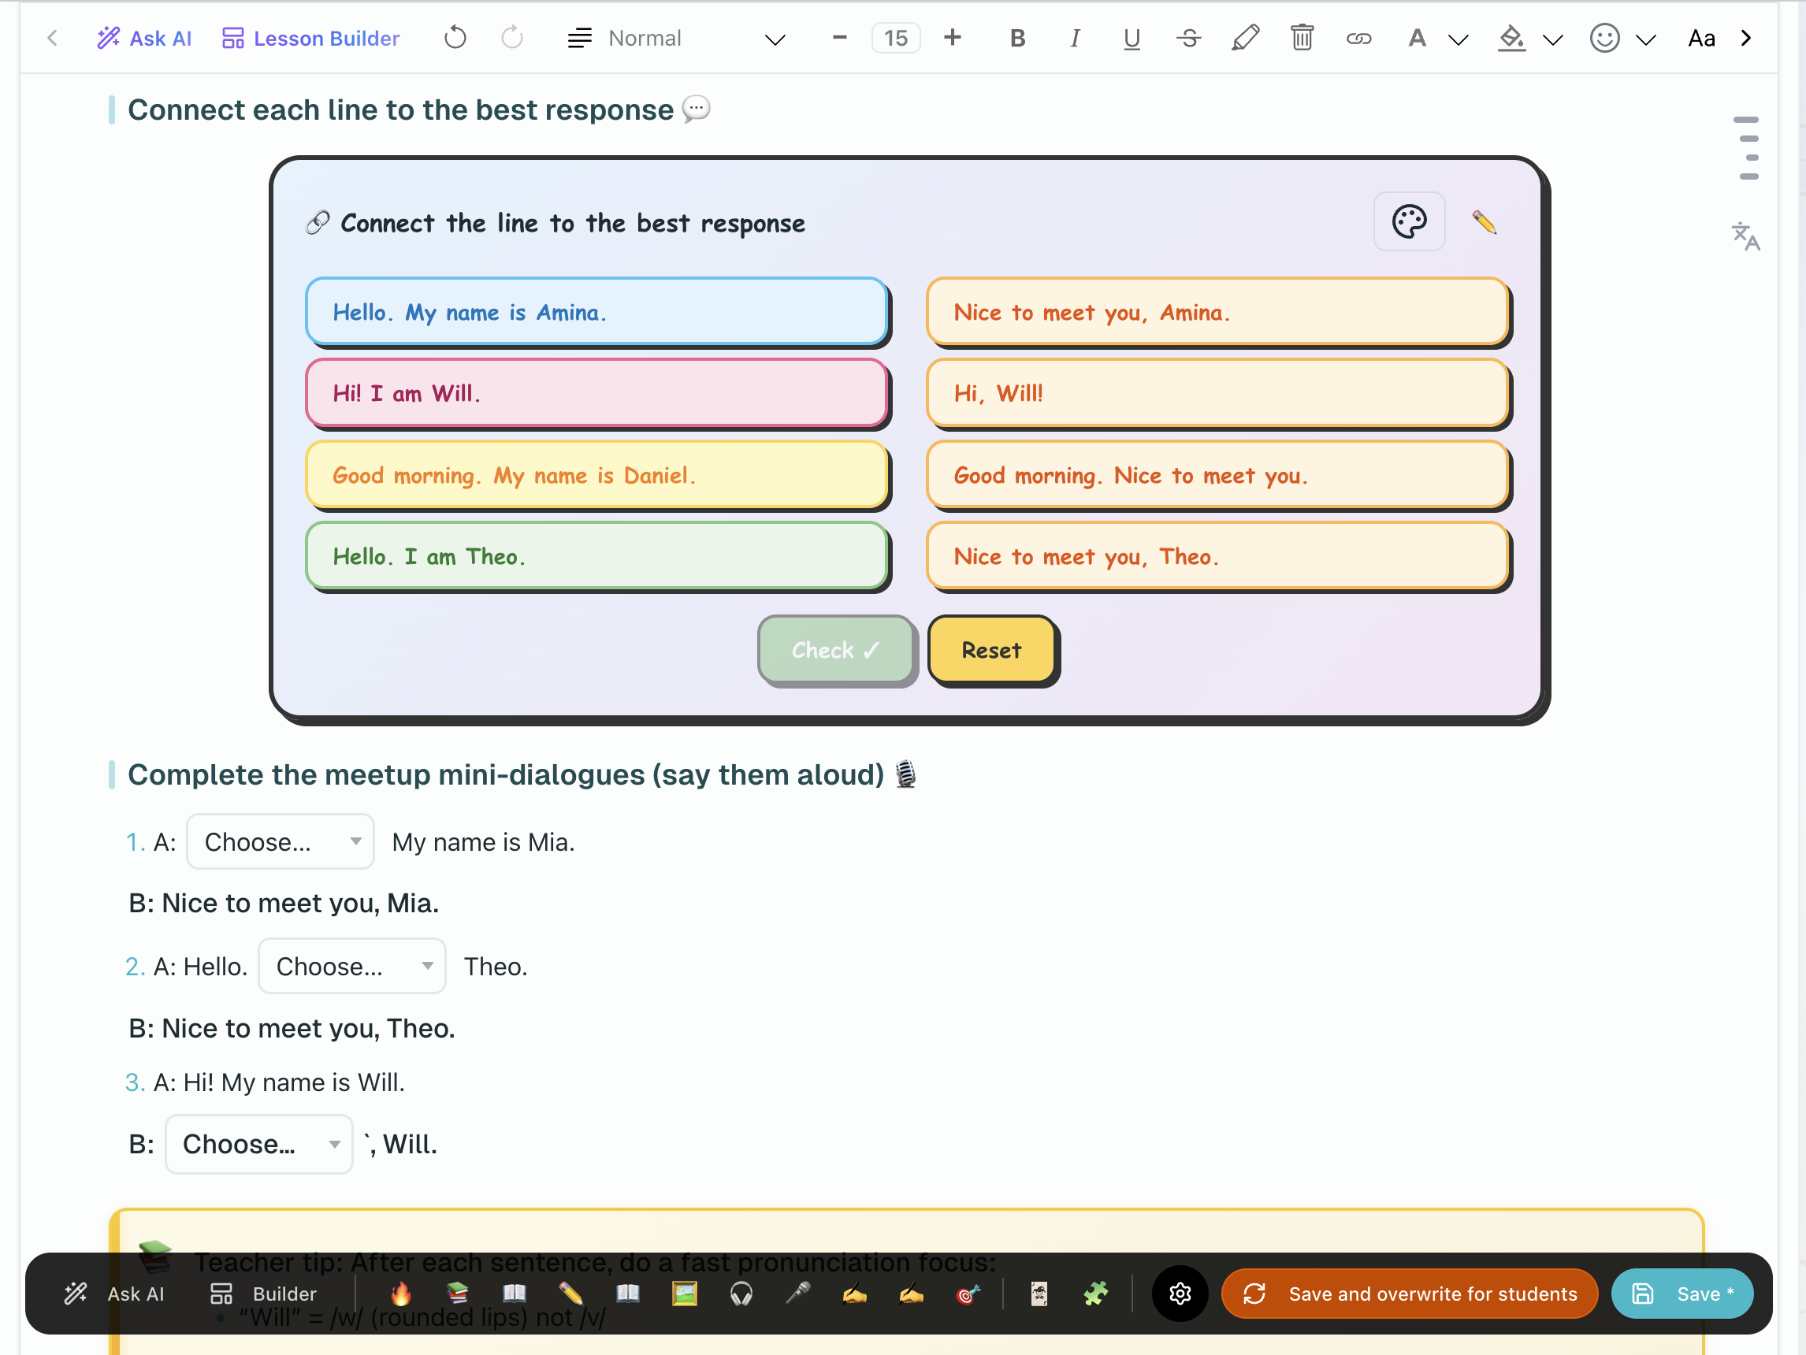1806x1355 pixels.
Task: Click the headphones icon
Action: click(x=741, y=1294)
